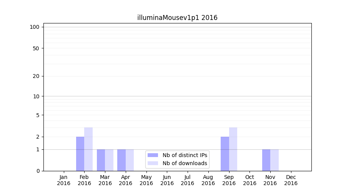Select the Mar 2016 distinct IPs bar
Viewport: 346px width, 192px height.
click(101, 160)
